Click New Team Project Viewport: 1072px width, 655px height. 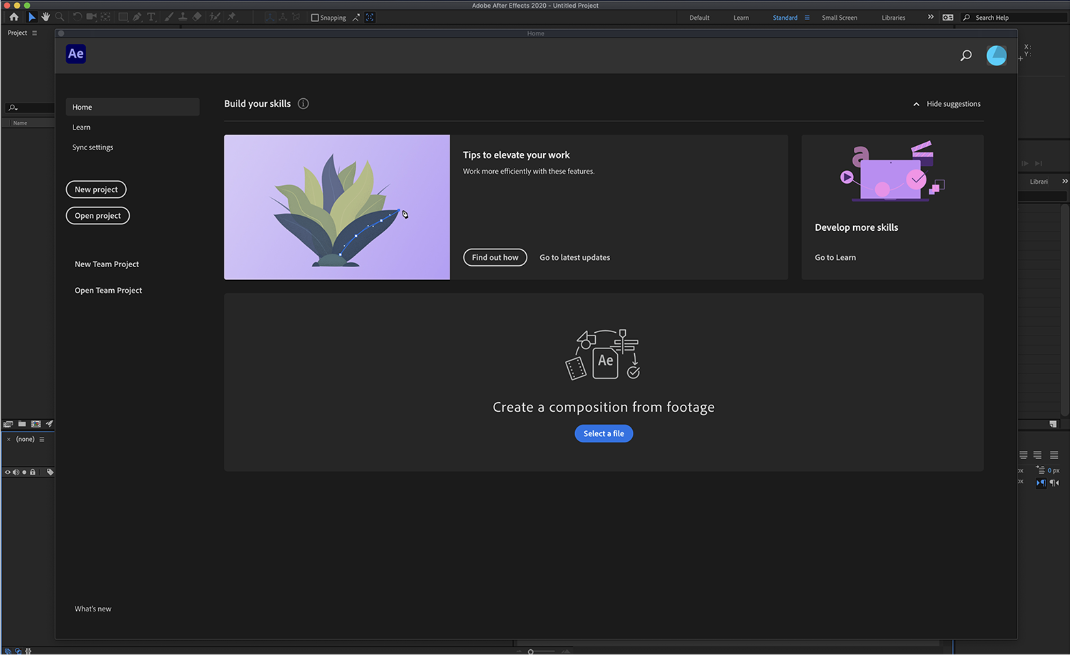[107, 264]
